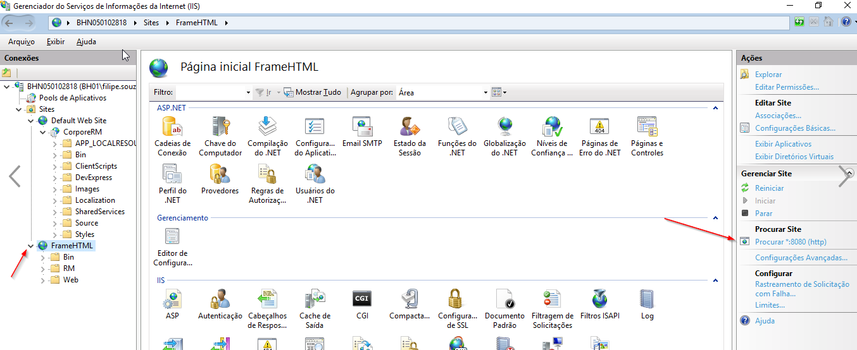
Task: Open the Filtro dropdown box
Action: click(x=248, y=92)
